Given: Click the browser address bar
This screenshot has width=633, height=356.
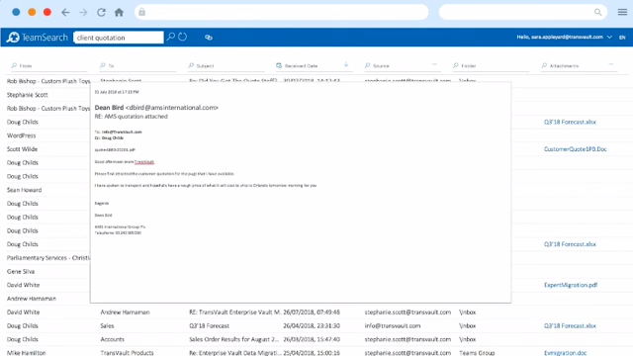Looking at the screenshot, I should click(281, 12).
